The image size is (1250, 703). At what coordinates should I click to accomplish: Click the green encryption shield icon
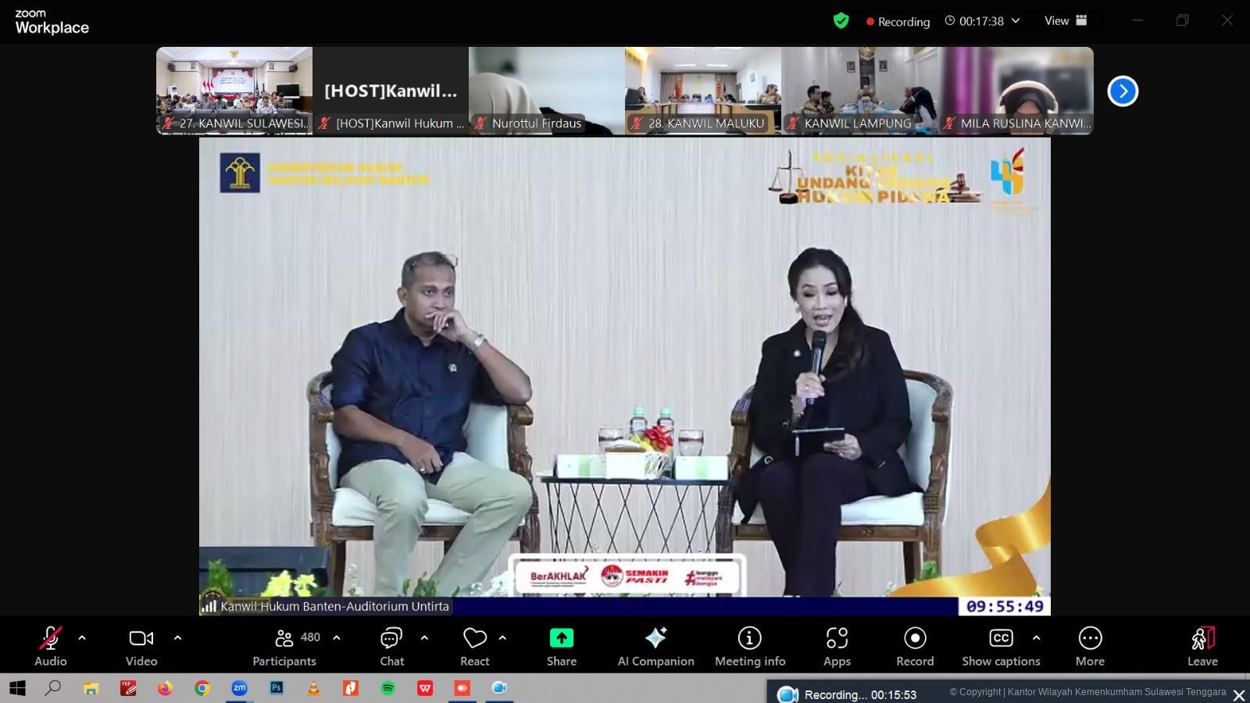841,21
